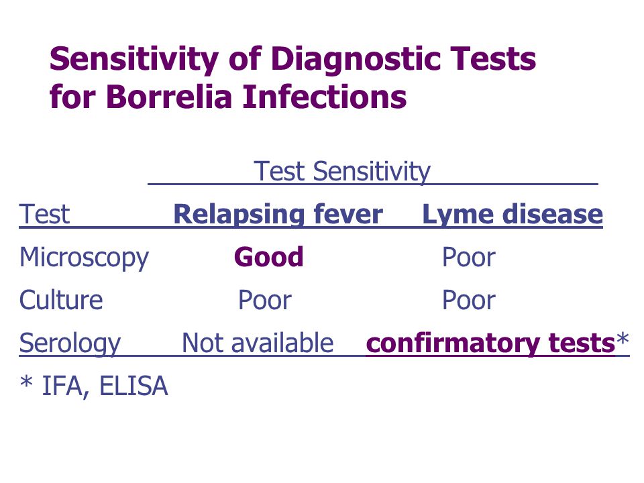Select the 'Microscopy' row label
This screenshot has height=483, width=644.
(x=85, y=258)
